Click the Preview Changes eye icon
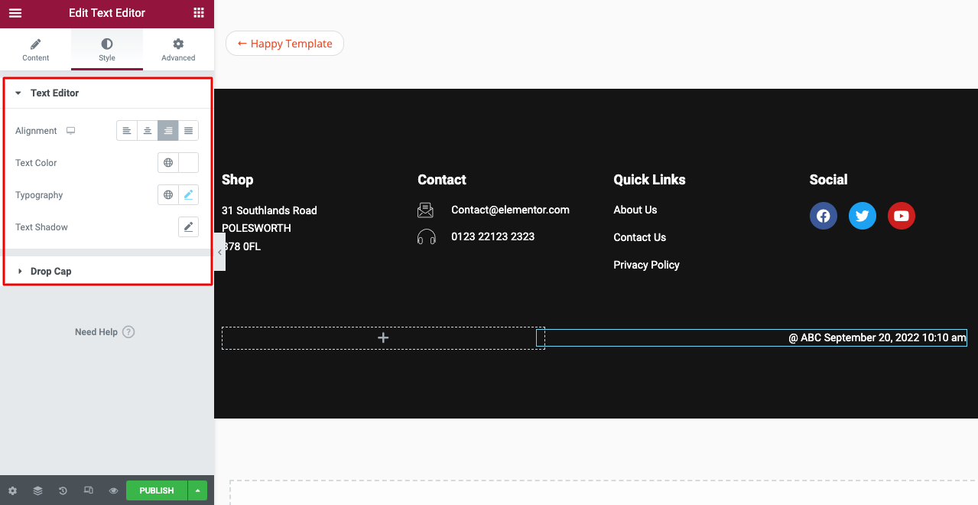 click(x=113, y=490)
